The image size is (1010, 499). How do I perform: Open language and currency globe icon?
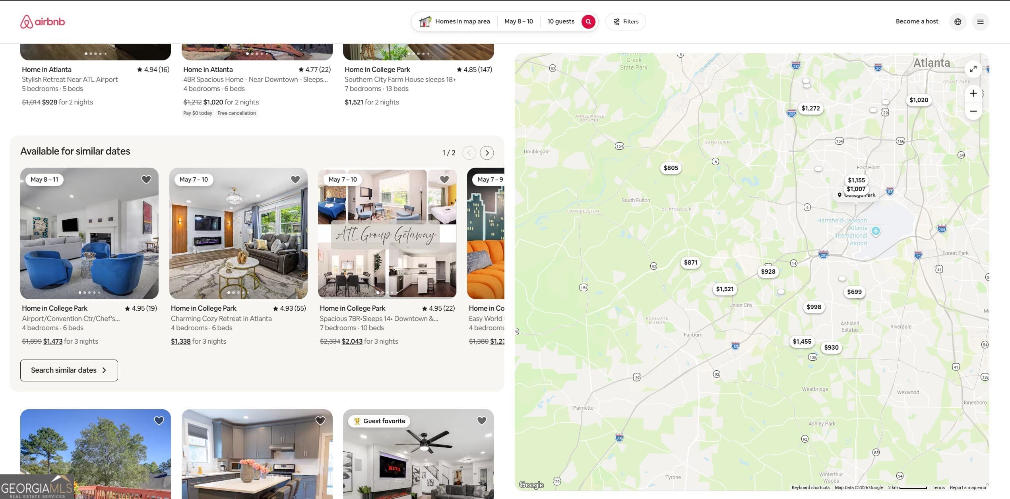[x=958, y=21]
